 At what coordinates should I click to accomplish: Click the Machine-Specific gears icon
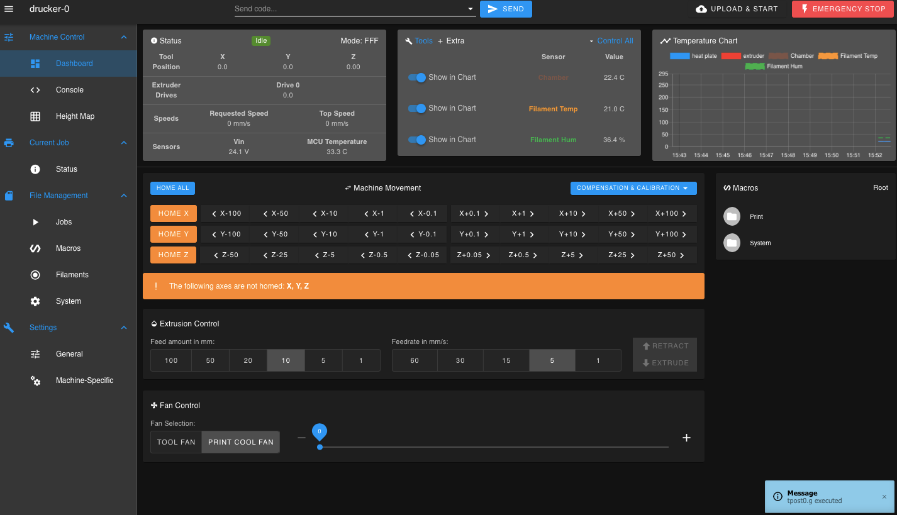click(35, 380)
